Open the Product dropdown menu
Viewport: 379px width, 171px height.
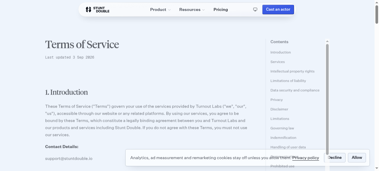[160, 10]
